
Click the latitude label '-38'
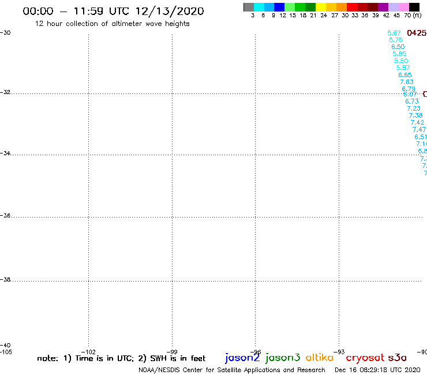pos(5,280)
